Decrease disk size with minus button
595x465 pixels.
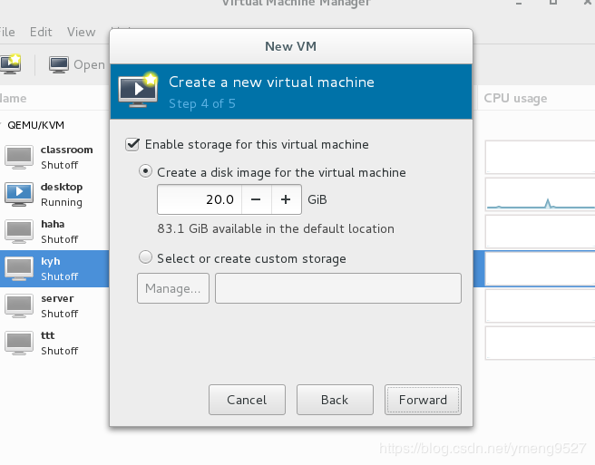point(257,199)
